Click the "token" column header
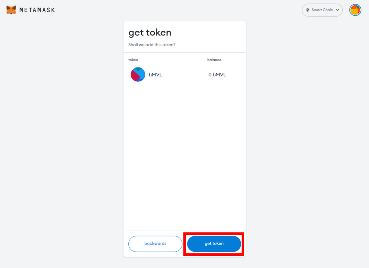The width and height of the screenshot is (369, 268). click(x=133, y=60)
